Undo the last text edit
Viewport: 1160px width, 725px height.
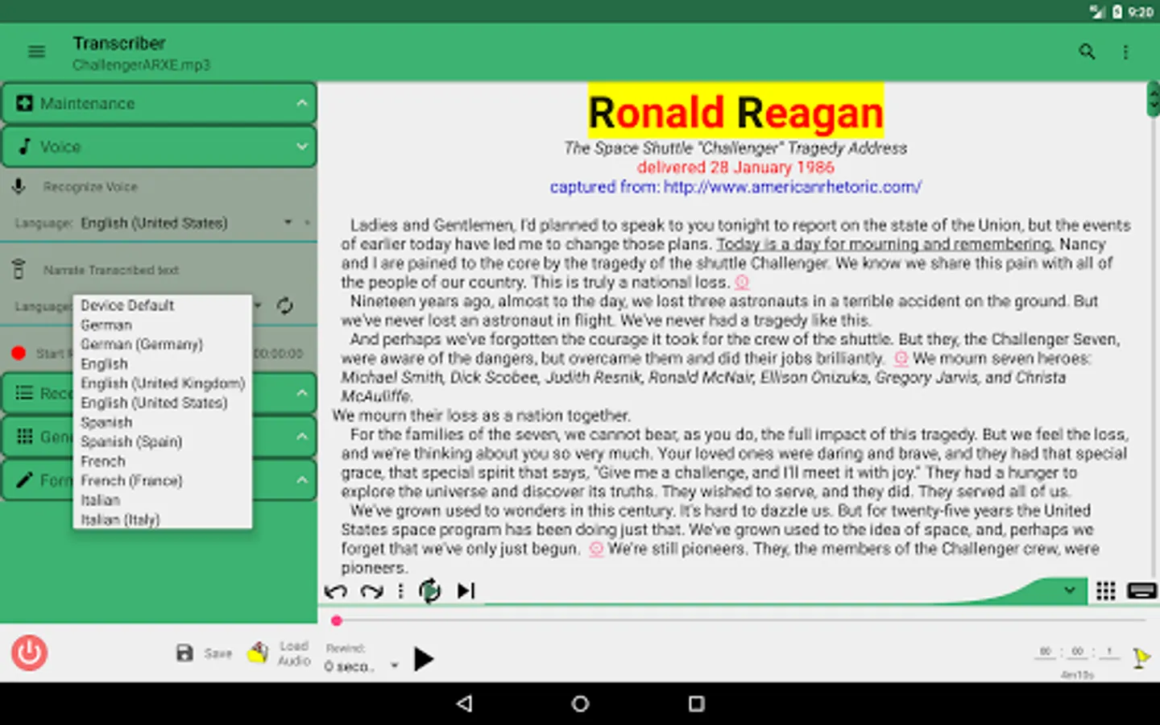pyautogui.click(x=336, y=591)
